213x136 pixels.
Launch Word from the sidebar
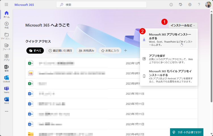point(7,101)
